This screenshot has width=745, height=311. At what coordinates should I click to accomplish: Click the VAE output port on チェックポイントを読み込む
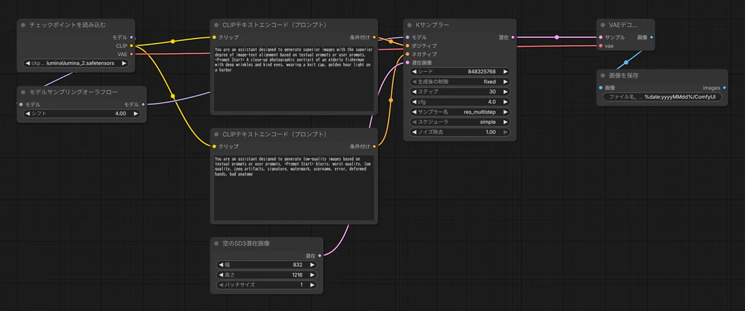(x=132, y=54)
